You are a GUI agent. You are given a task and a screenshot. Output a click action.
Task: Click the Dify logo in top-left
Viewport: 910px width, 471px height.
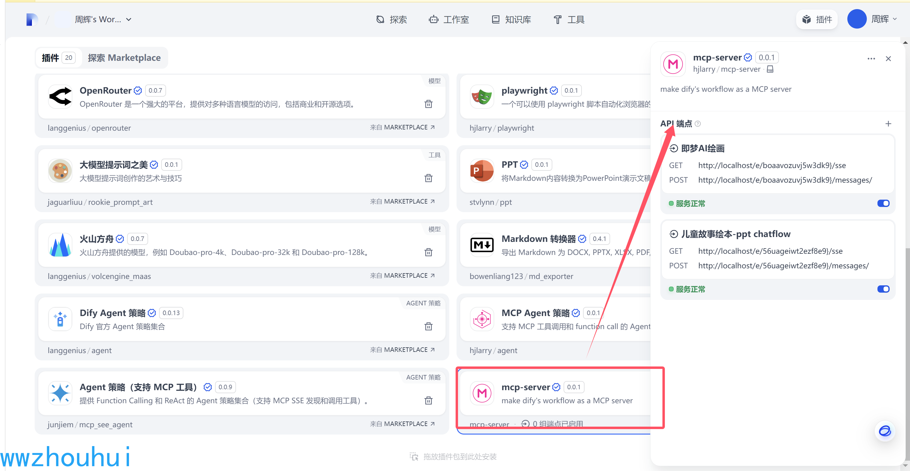click(x=32, y=19)
